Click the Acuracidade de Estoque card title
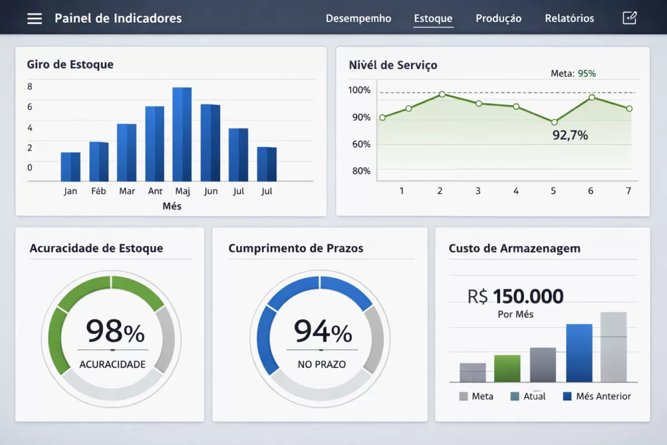This screenshot has height=445, width=667. point(96,248)
